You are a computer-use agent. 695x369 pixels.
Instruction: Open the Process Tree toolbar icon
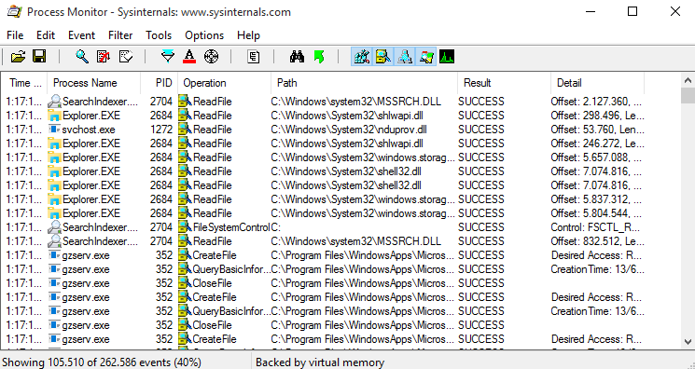254,57
